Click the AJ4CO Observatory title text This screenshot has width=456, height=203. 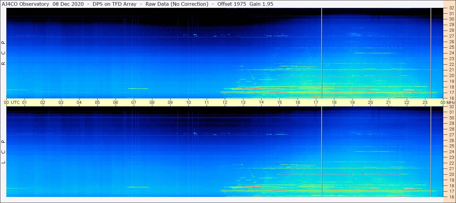tap(25, 4)
